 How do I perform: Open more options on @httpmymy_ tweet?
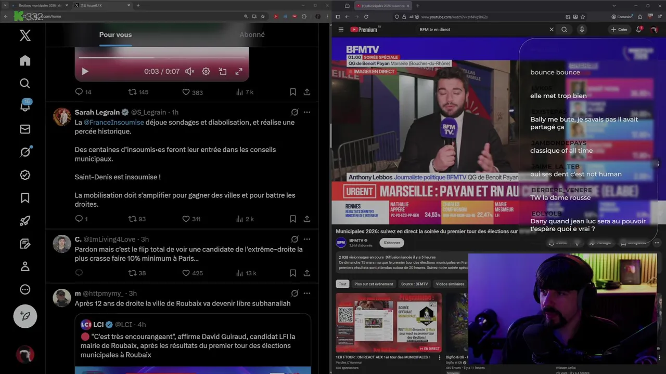[307, 293]
